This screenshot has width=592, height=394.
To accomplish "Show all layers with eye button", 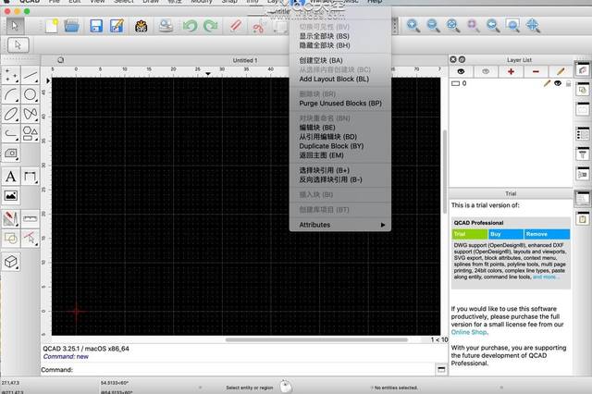I will click(x=461, y=71).
